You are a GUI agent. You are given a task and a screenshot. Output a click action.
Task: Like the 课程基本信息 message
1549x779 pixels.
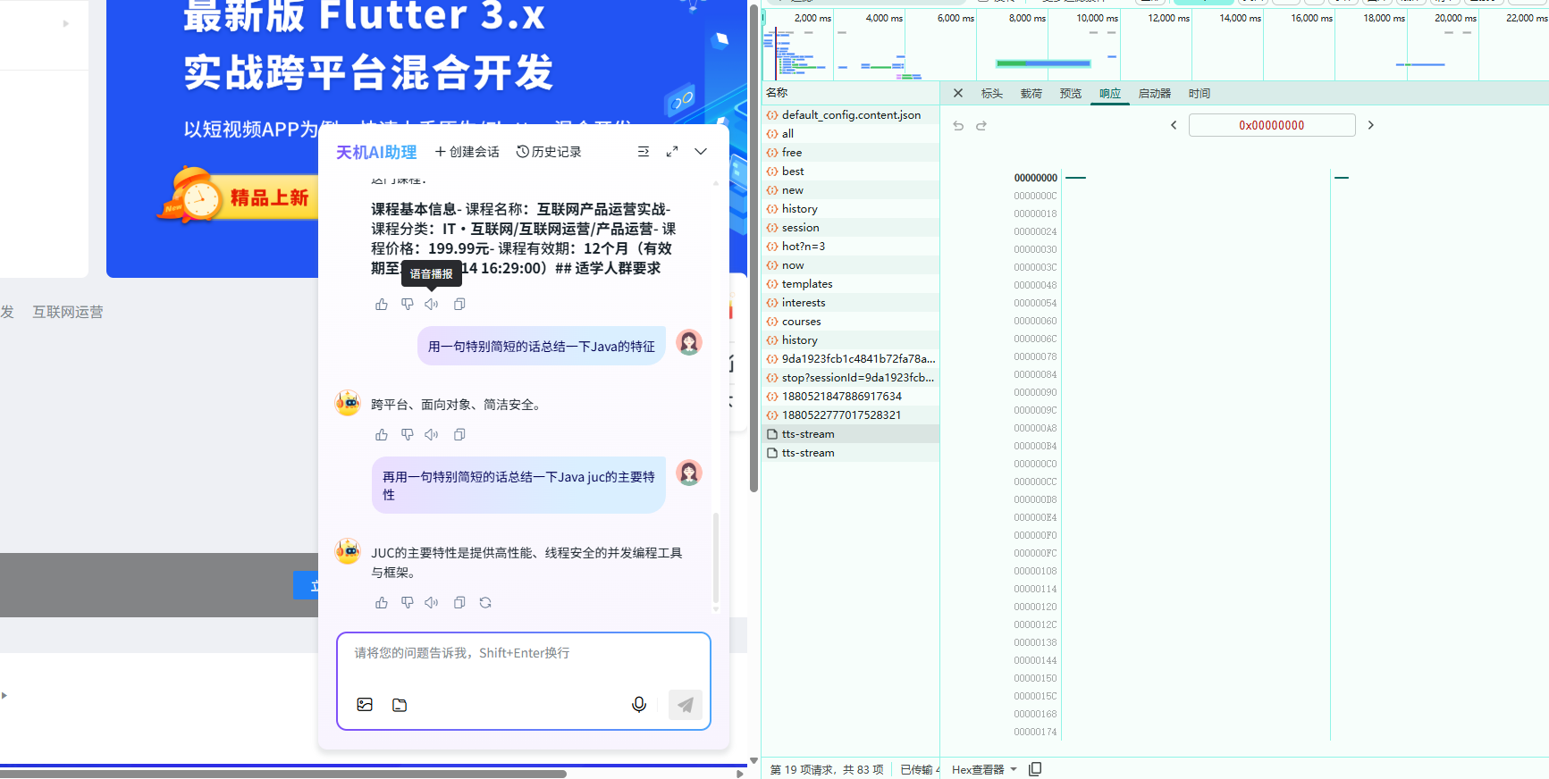click(x=382, y=304)
